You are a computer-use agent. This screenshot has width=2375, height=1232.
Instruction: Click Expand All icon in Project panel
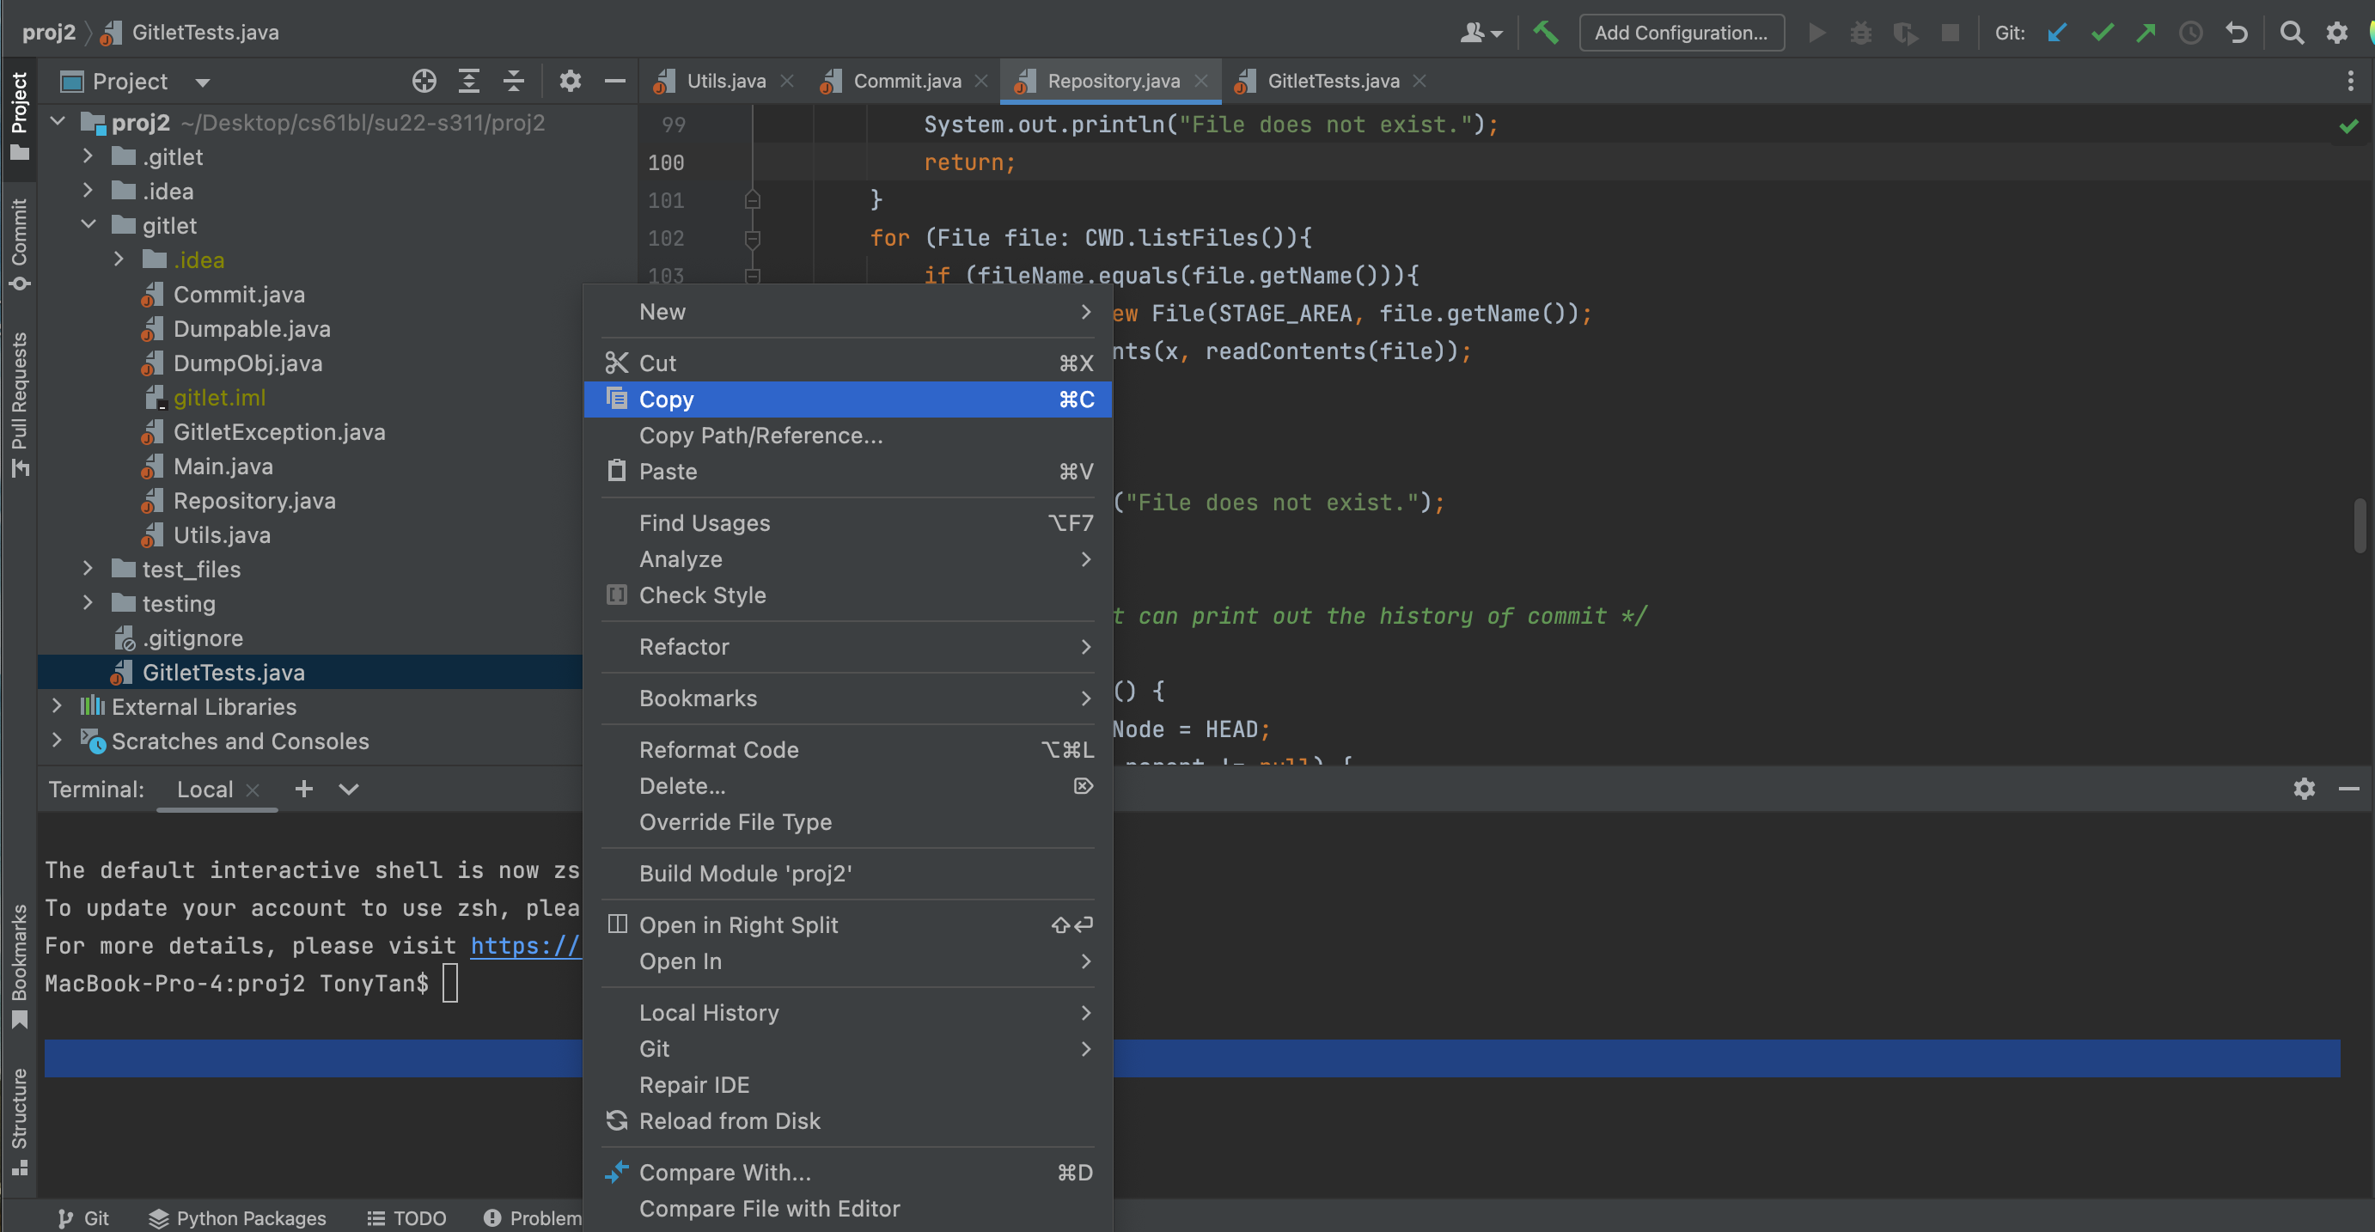[468, 81]
